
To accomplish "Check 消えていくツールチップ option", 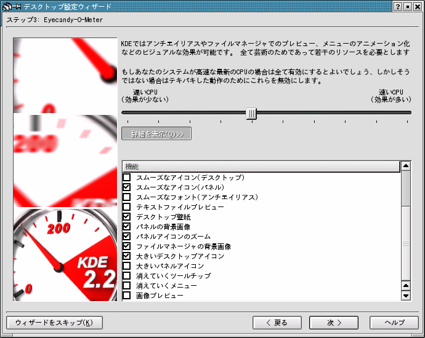I will (x=127, y=275).
